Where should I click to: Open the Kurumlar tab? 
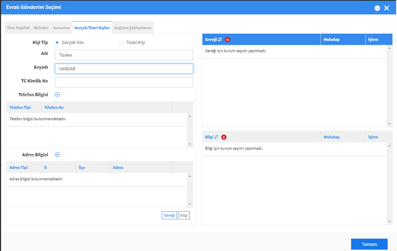[x=61, y=28]
